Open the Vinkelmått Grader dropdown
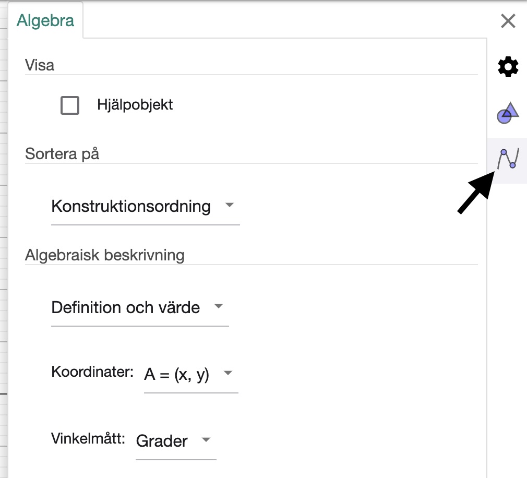The image size is (527, 478). coord(172,441)
